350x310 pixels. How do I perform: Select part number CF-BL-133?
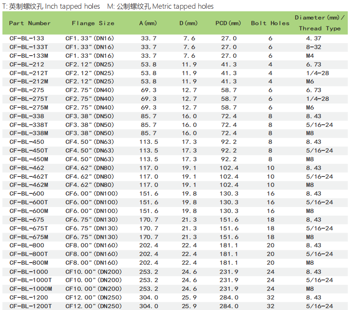click(26, 38)
